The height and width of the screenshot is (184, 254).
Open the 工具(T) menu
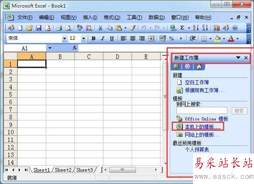pos(135,17)
